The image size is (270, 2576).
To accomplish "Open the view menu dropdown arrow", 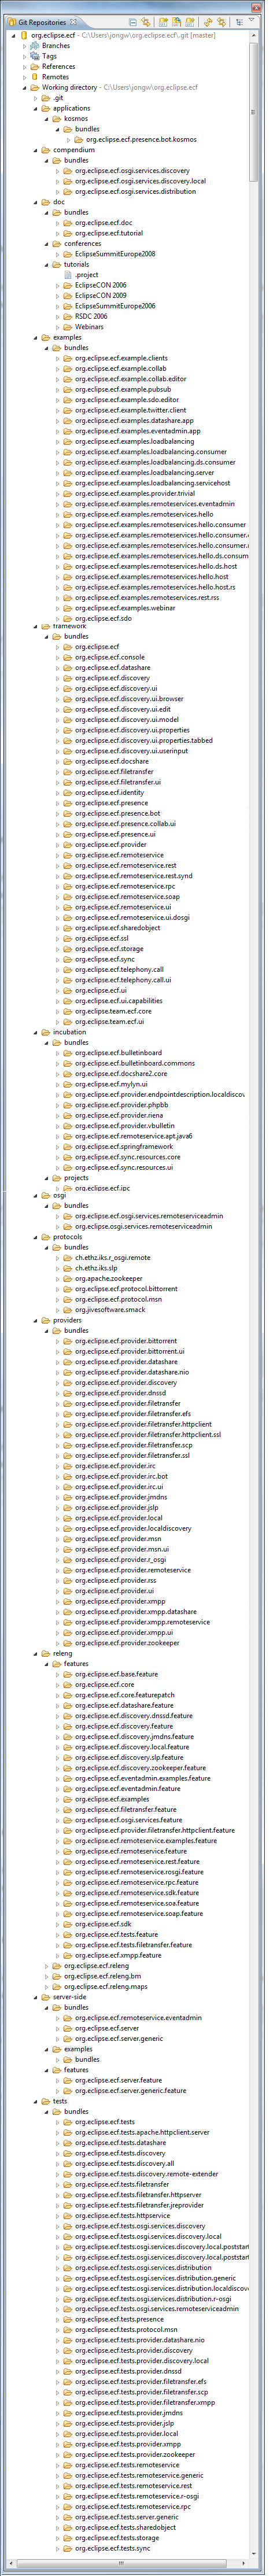I will [x=252, y=19].
